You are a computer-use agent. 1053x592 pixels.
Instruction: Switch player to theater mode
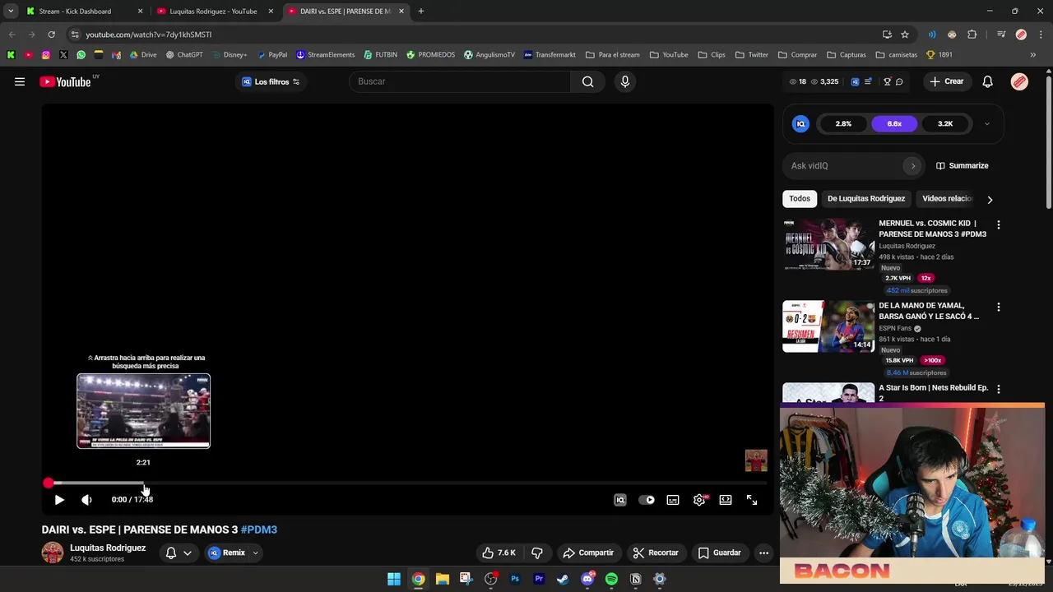(726, 500)
